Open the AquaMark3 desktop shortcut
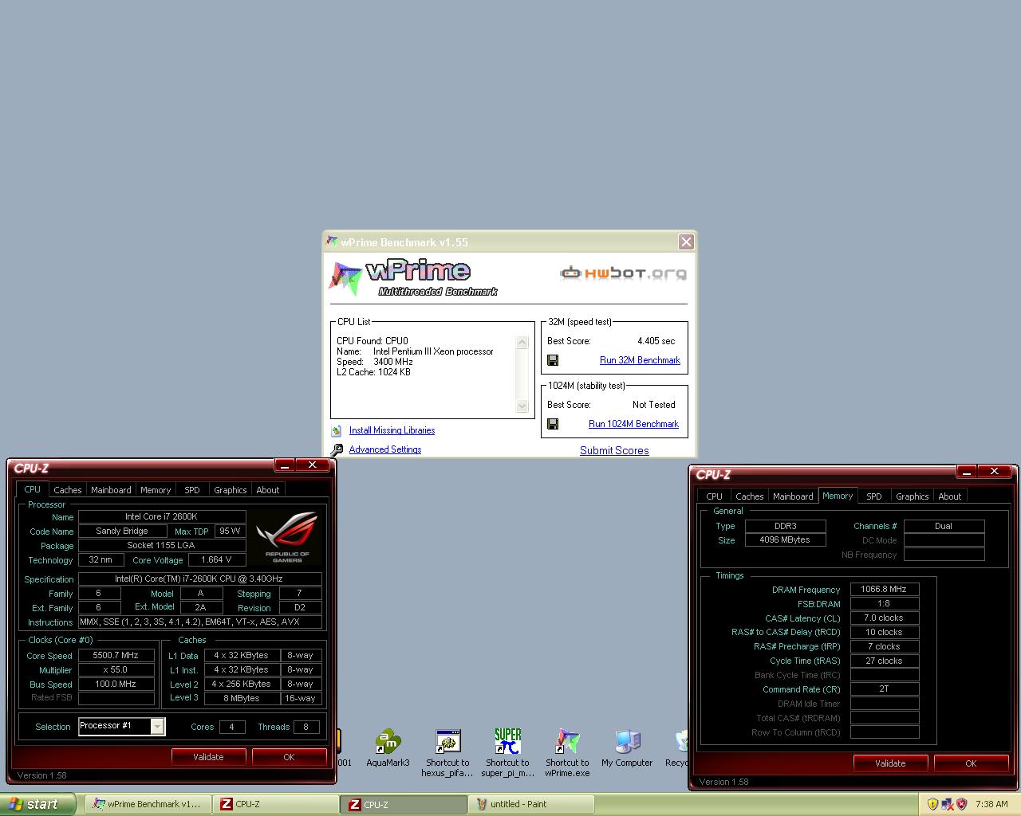Viewport: 1021px width, 816px height. click(x=388, y=743)
